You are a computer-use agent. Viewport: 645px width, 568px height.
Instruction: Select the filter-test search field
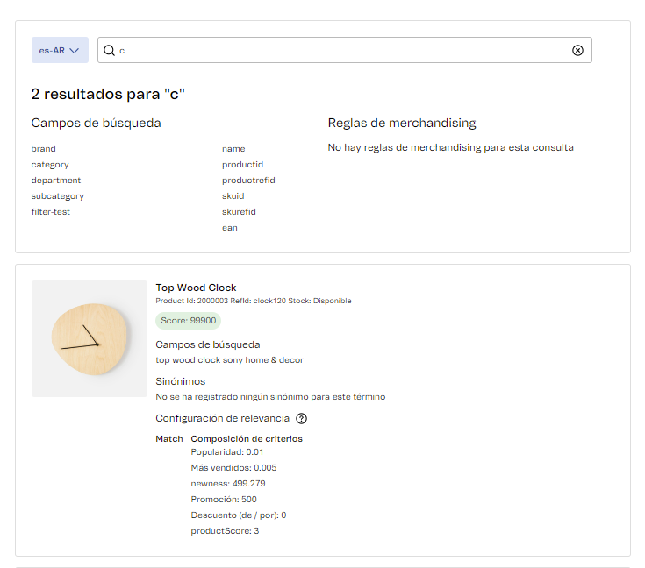[51, 212]
